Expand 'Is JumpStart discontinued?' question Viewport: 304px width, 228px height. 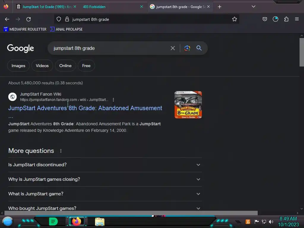coord(105,165)
